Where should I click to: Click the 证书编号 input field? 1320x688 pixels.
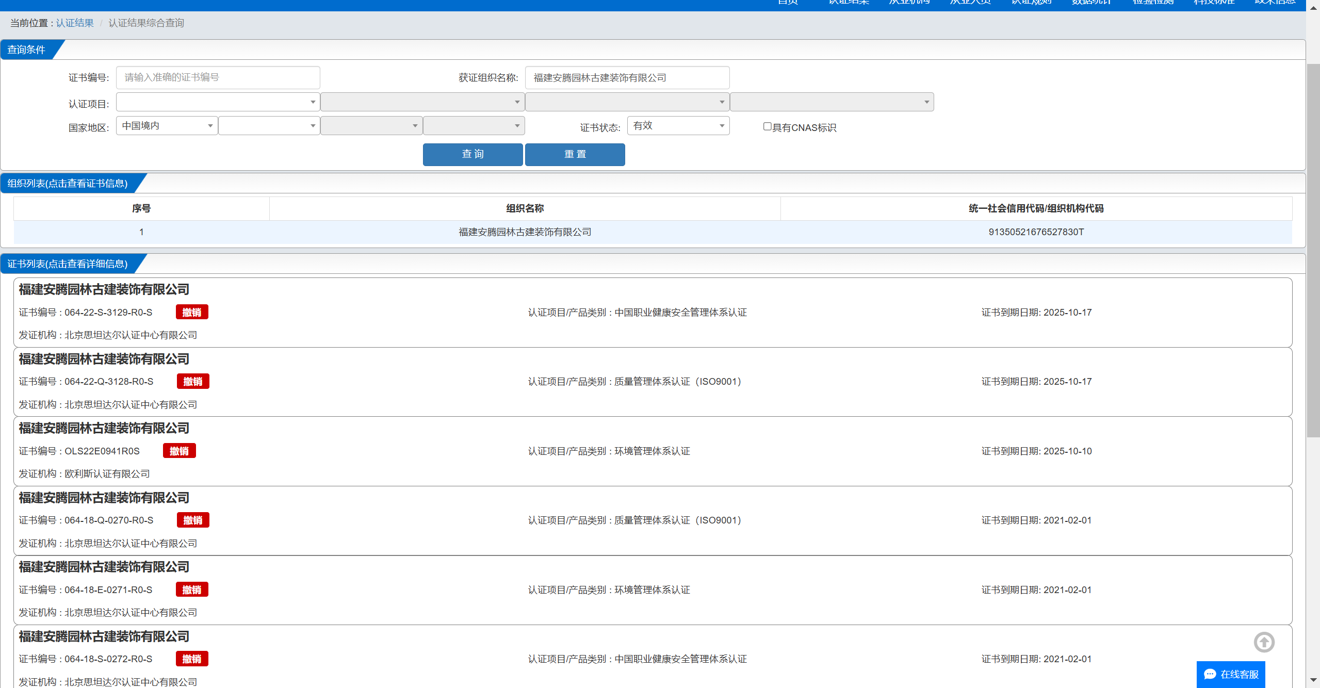(x=217, y=77)
